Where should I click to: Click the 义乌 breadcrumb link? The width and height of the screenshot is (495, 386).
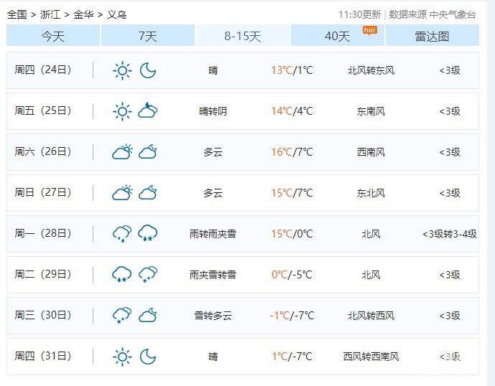click(x=116, y=14)
